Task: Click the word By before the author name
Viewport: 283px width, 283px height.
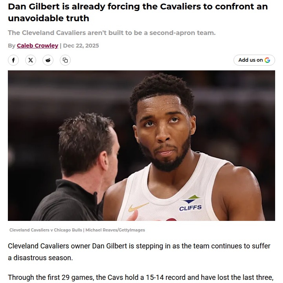Action: (x=11, y=46)
